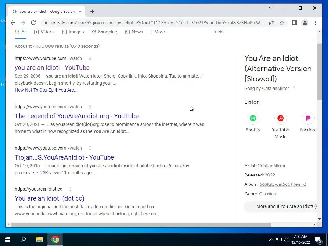Open options dots beside youareanidiot.cc
Screen dimensions: 328x246
coord(70,189)
